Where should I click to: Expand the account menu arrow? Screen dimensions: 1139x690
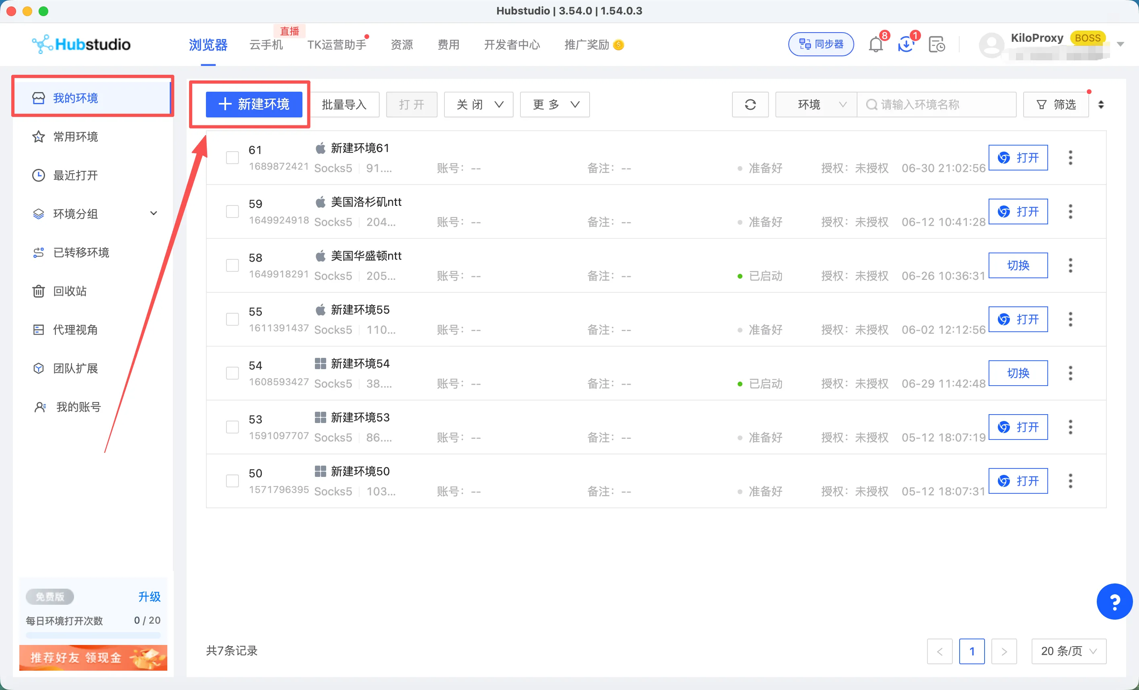(1120, 44)
